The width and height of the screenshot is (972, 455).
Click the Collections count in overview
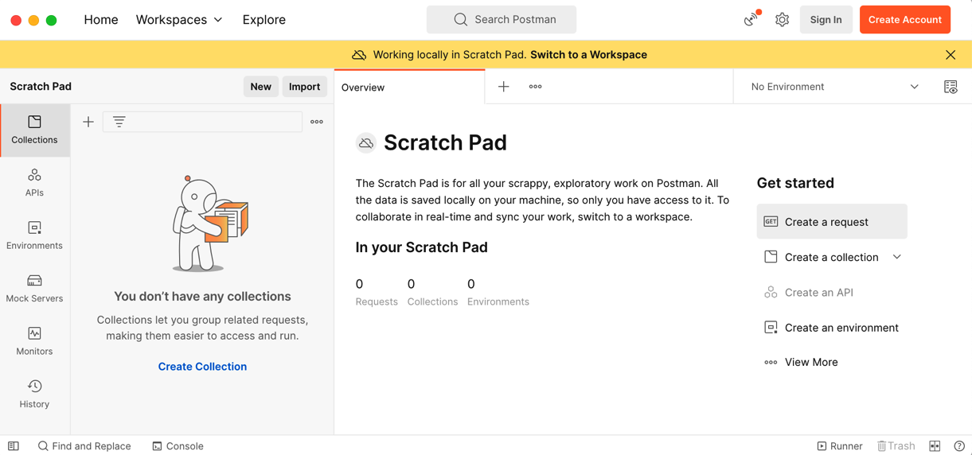432,292
